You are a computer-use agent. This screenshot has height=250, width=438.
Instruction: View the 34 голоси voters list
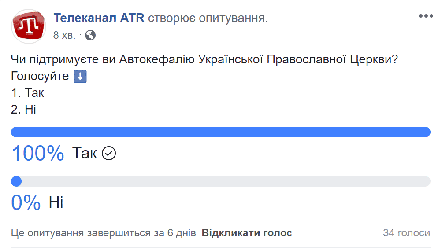click(x=406, y=233)
